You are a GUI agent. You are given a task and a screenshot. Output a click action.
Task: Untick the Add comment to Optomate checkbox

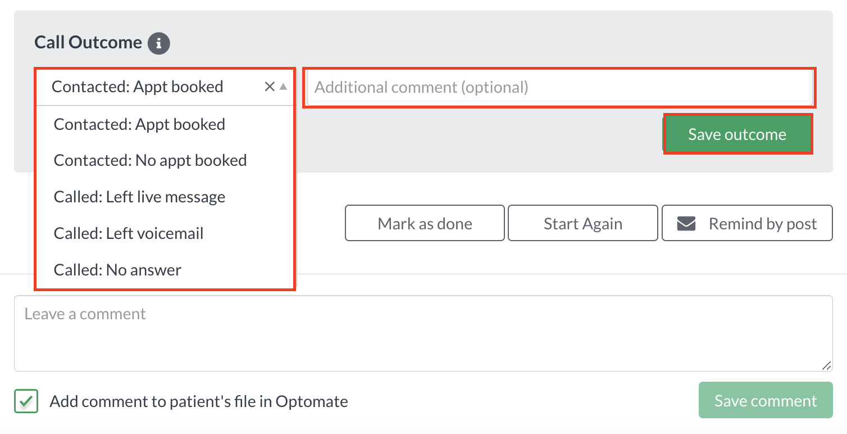pyautogui.click(x=26, y=401)
